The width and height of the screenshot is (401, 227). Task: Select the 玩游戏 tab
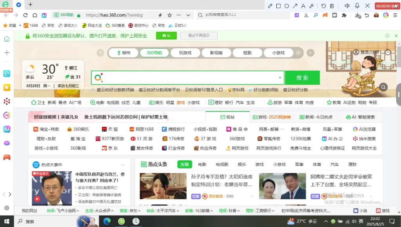pyautogui.click(x=185, y=53)
